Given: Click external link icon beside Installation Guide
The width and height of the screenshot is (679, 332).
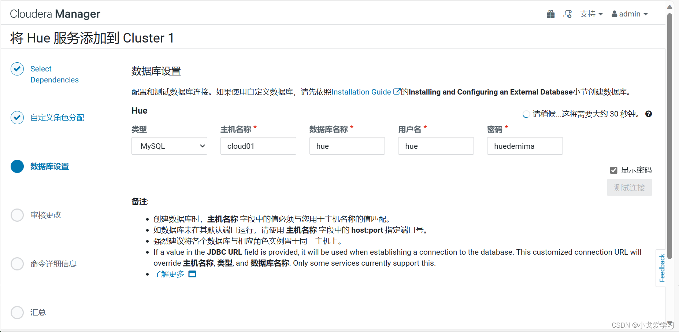Looking at the screenshot, I should 397,92.
